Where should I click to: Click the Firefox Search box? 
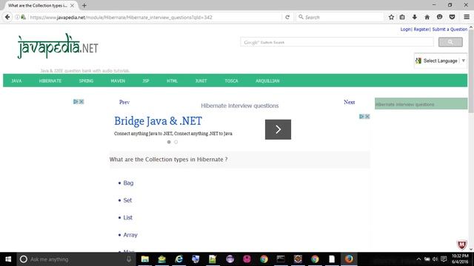(341, 17)
